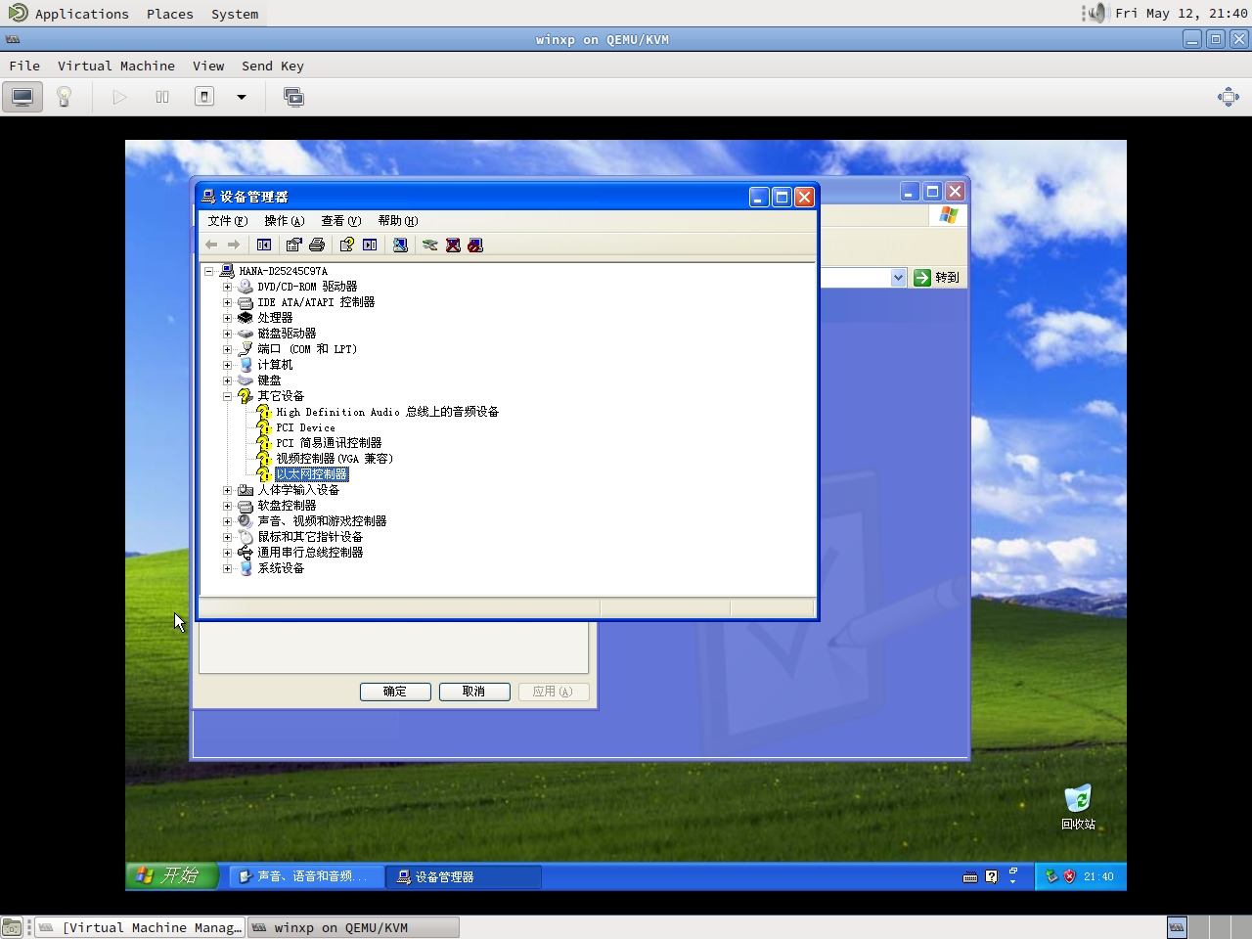Click the run virtual machine play icon
This screenshot has height=939, width=1252.
[x=119, y=97]
